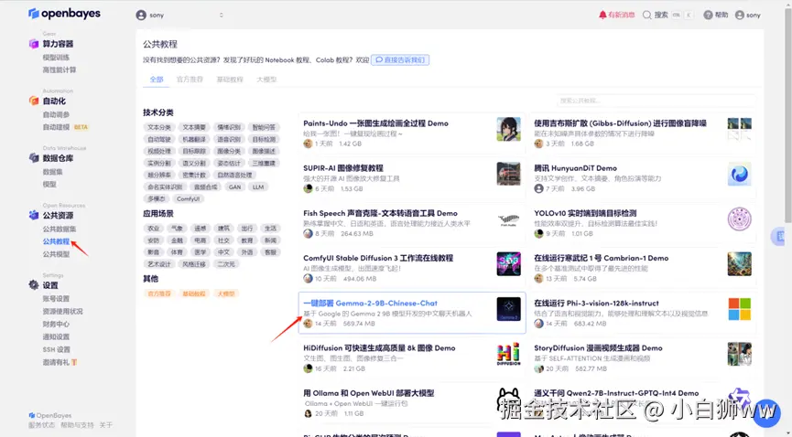The image size is (792, 437).
Task: Open 资源使用状况 in the sidebar
Action: 62,312
